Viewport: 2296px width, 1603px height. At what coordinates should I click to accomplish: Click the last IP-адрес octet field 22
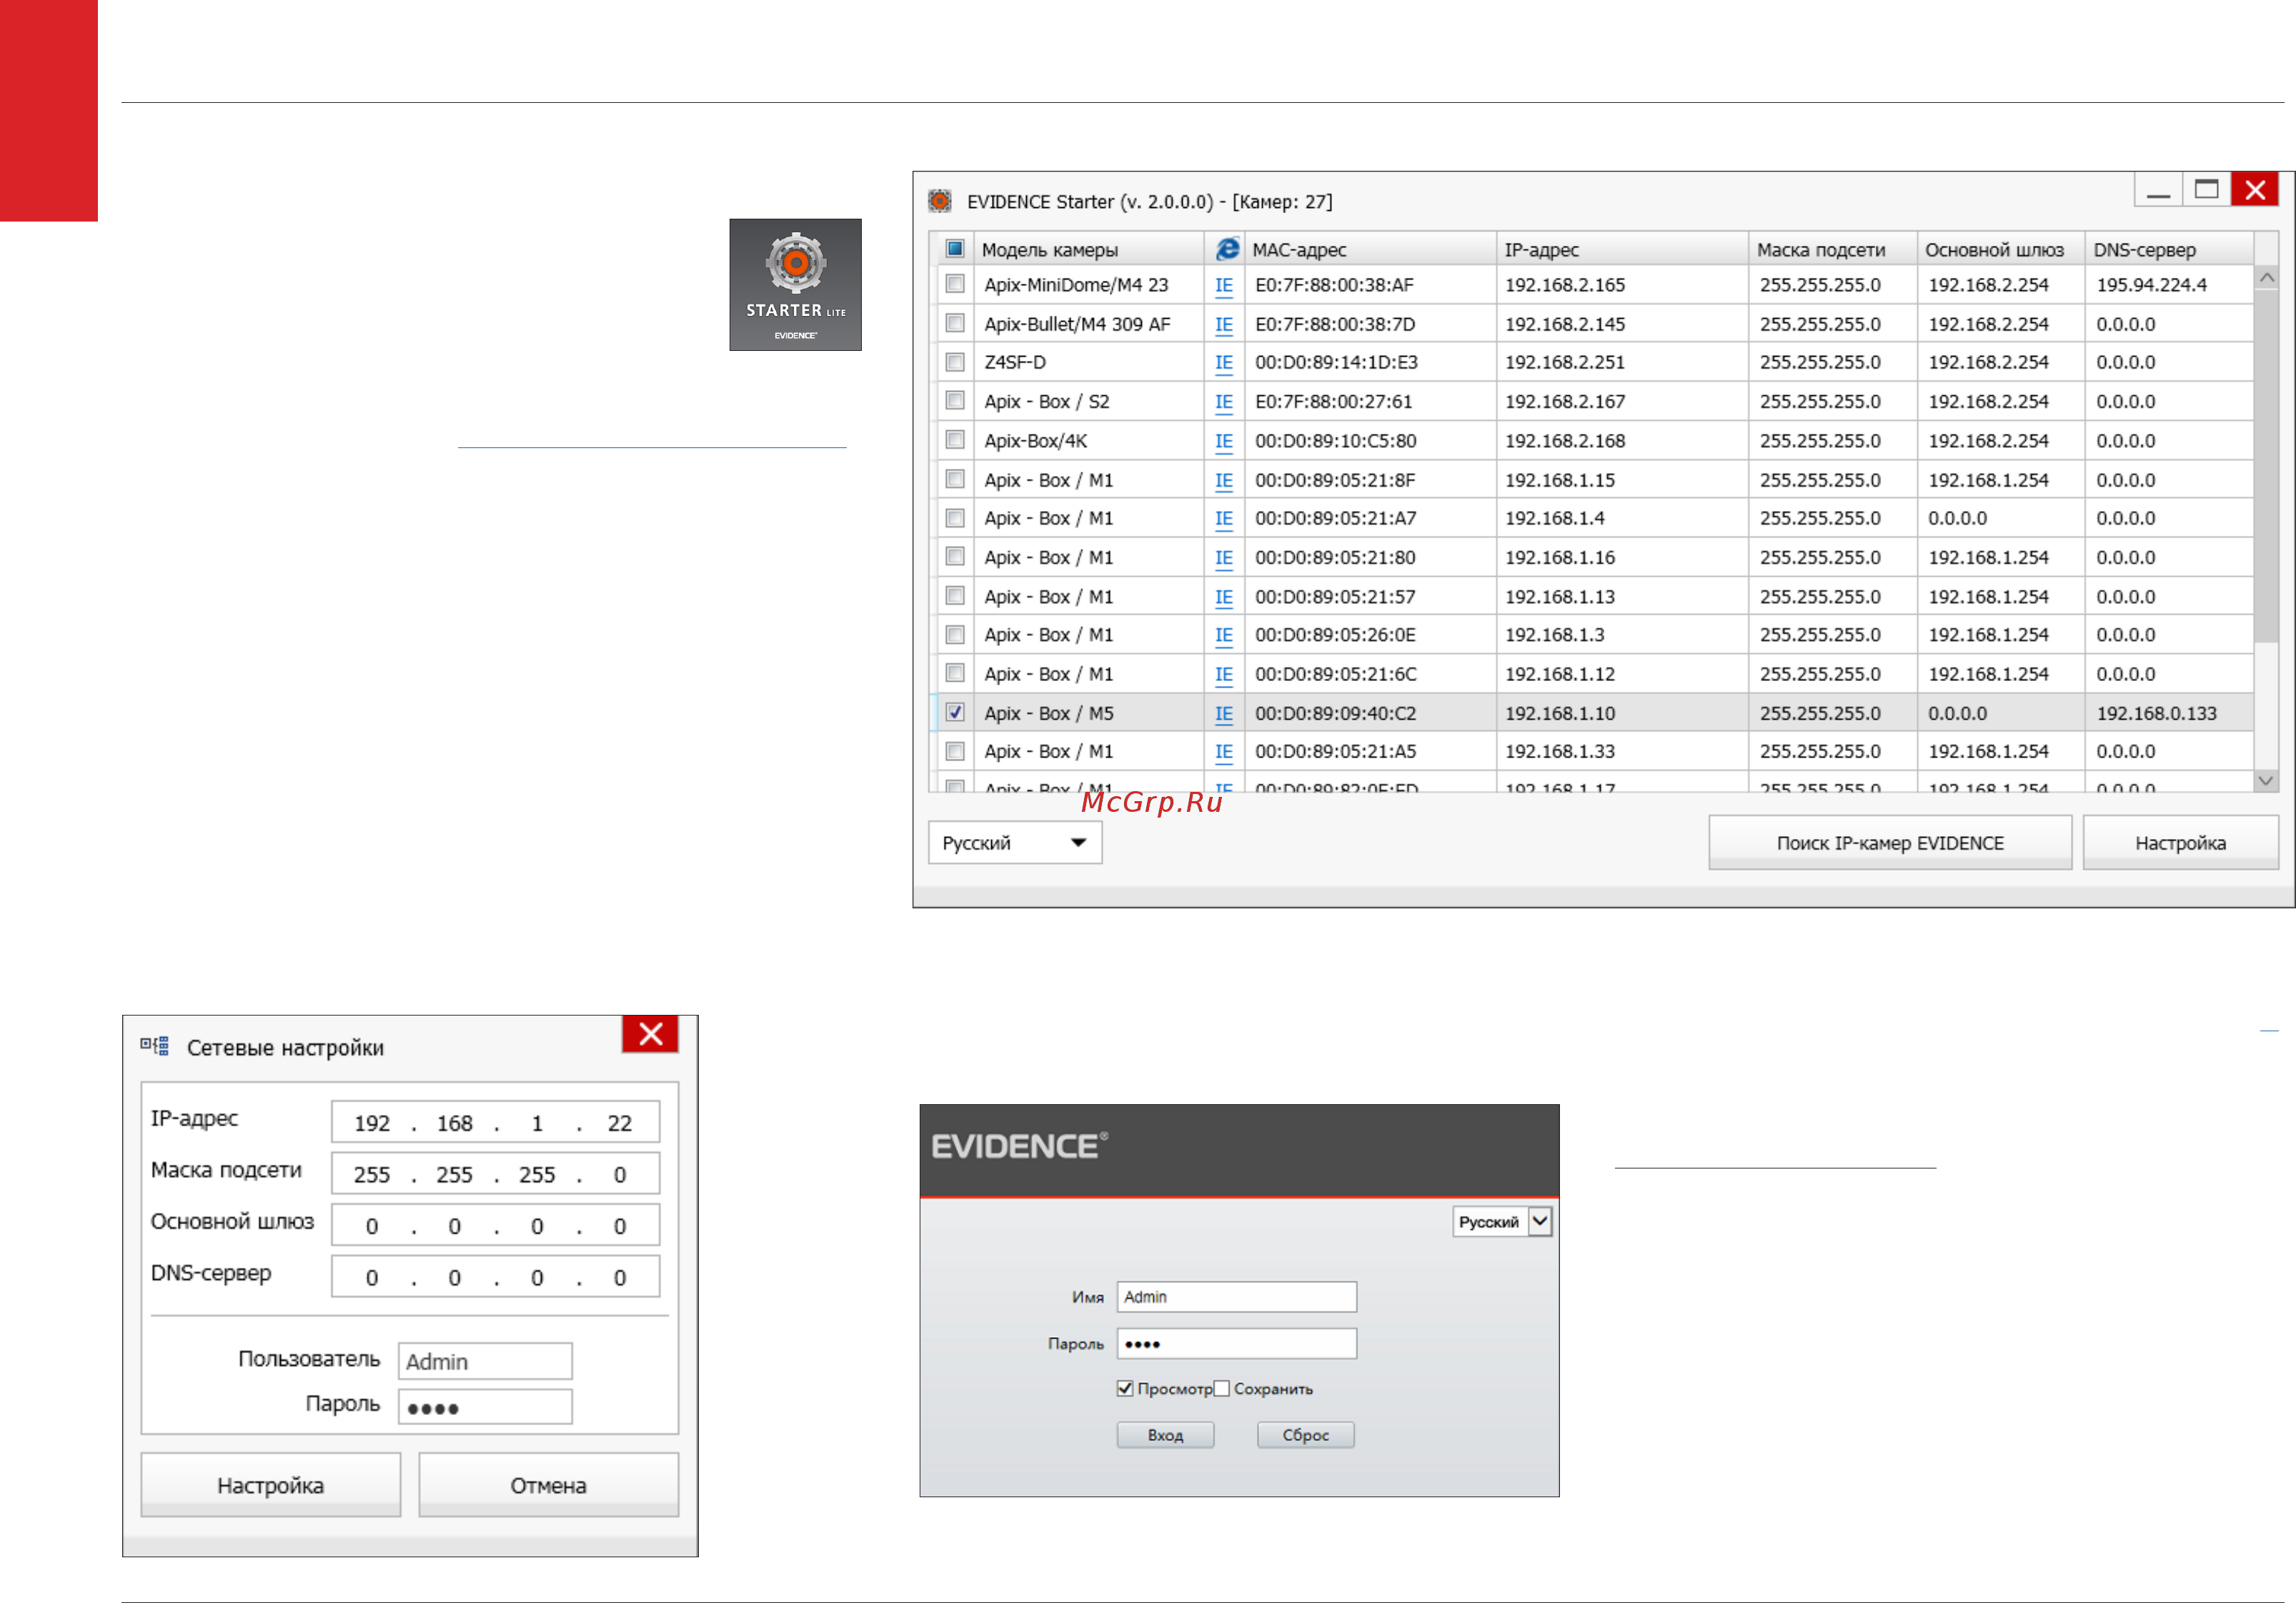point(620,1123)
